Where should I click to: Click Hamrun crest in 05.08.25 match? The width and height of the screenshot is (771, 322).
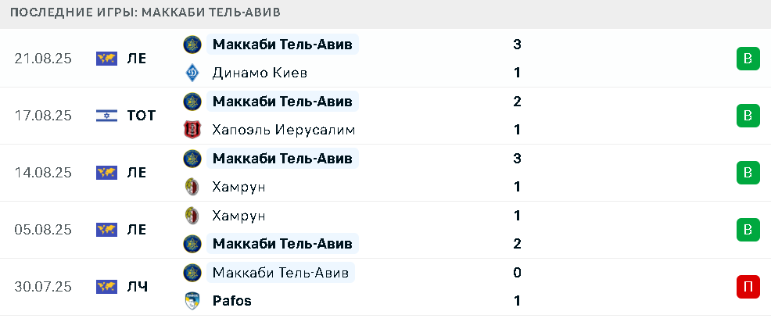coord(192,216)
